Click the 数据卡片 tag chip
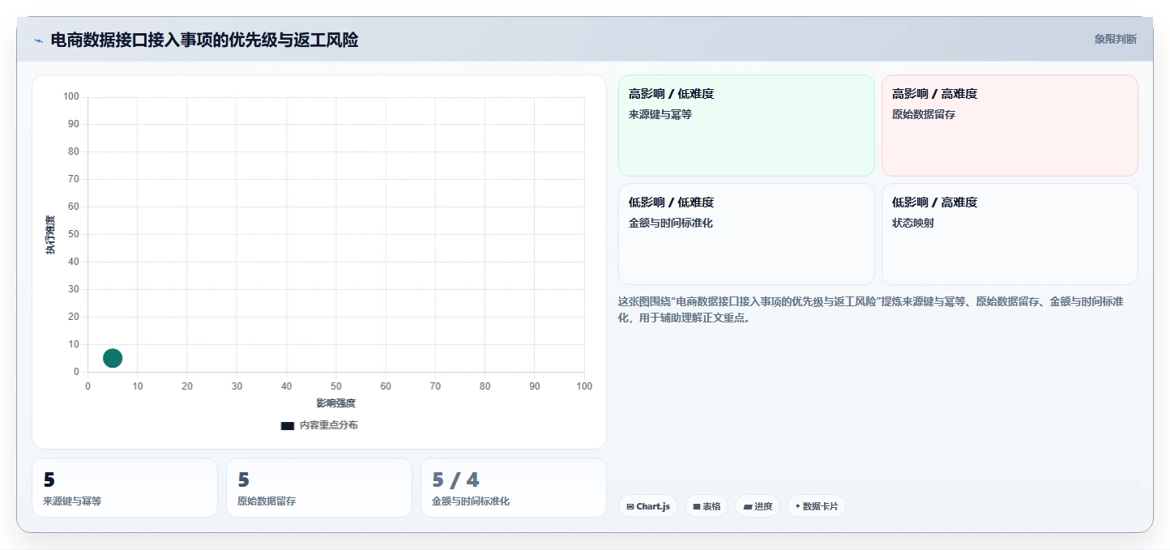1170x550 pixels. tap(817, 506)
